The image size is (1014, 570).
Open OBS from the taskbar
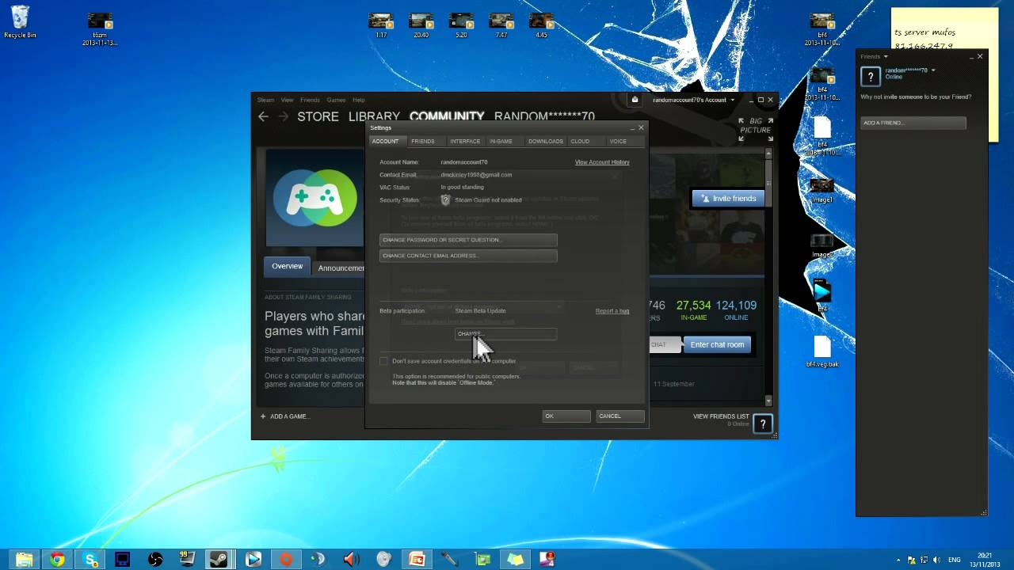click(155, 560)
